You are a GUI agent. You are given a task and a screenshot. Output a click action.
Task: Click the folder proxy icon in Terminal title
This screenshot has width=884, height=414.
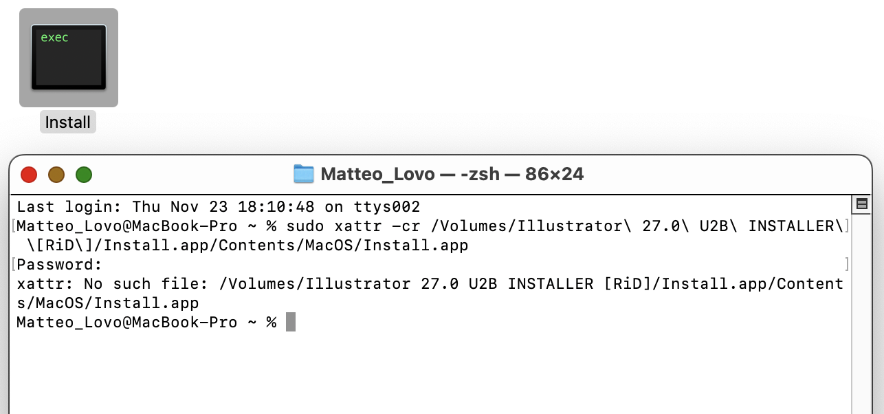[x=303, y=174]
